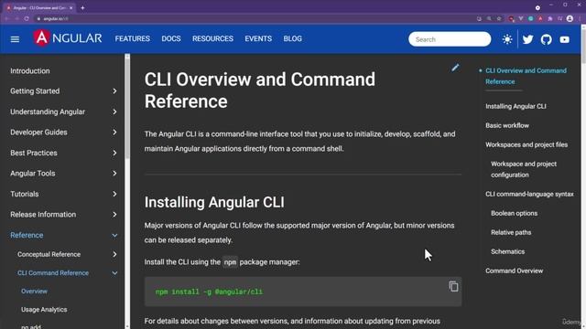586x329 pixels.
Task: Close the Angular browser tab
Action: pos(71,8)
